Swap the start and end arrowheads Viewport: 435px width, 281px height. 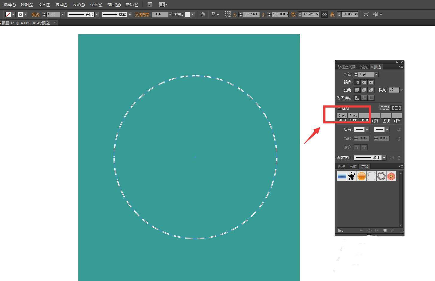pos(399,130)
